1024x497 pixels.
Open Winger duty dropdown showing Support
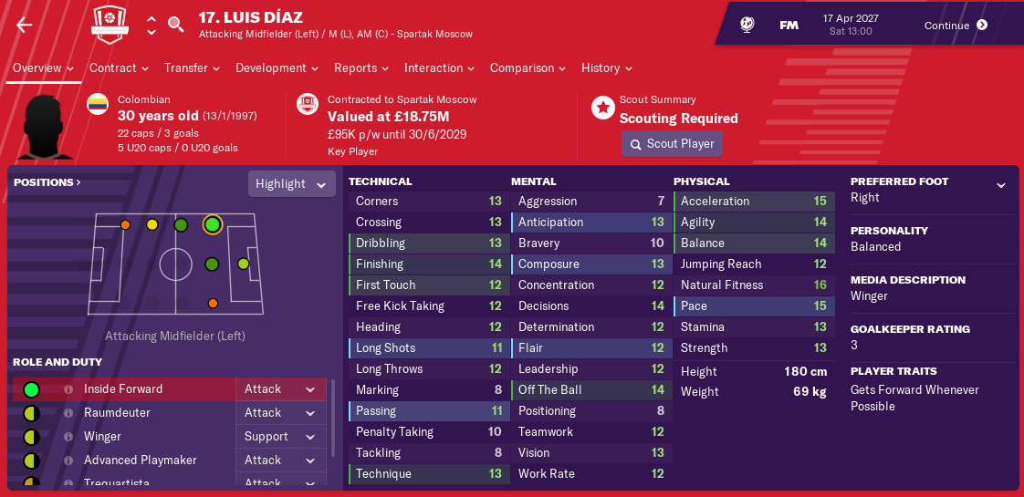pyautogui.click(x=280, y=437)
